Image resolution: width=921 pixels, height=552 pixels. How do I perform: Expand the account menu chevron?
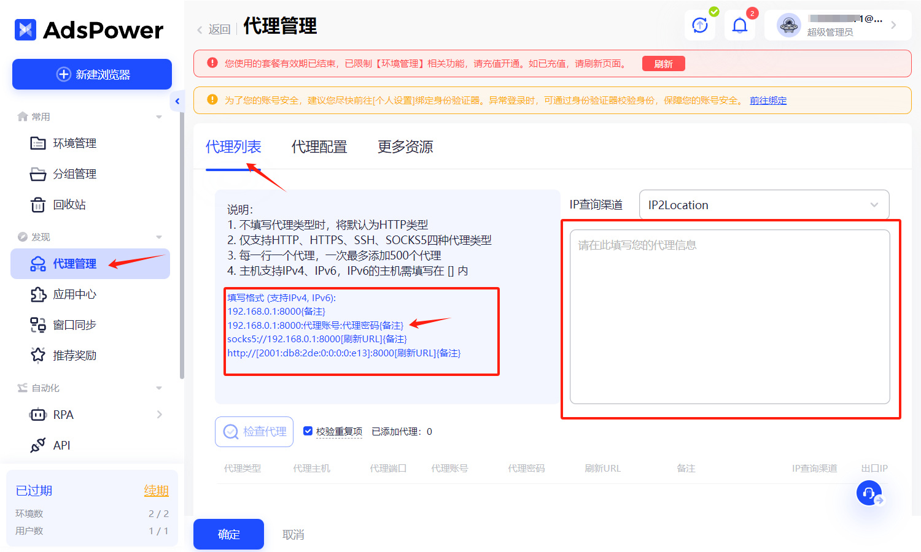[x=893, y=25]
